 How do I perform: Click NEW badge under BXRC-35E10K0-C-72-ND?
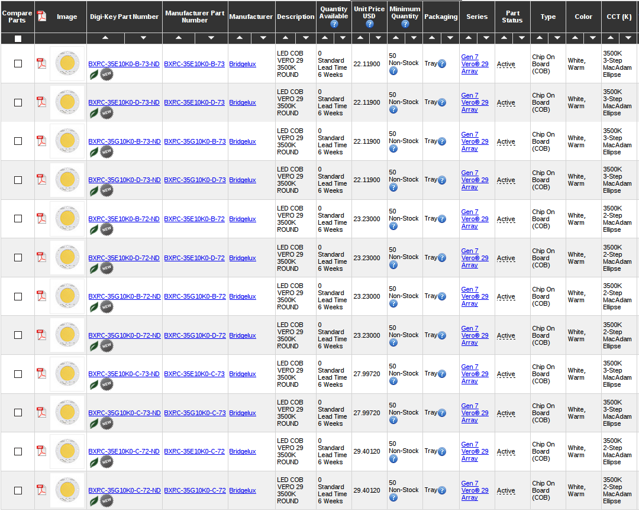(106, 462)
